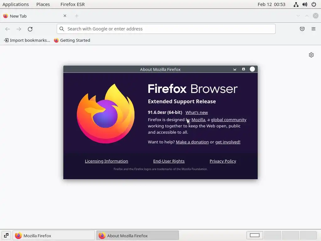Select the New Tab tab
321x241 pixels.
pyautogui.click(x=35, y=16)
